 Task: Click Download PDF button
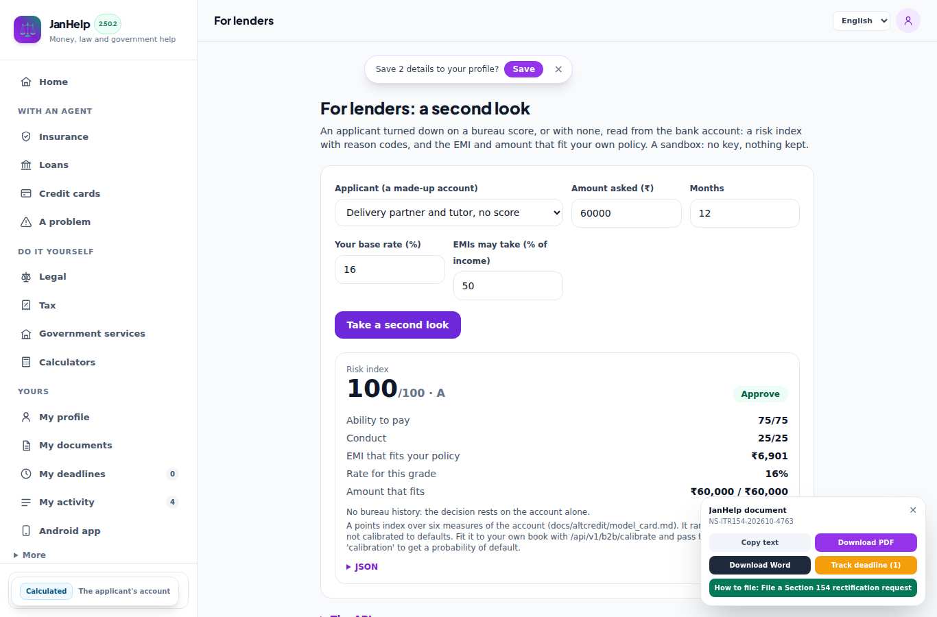coord(866,542)
